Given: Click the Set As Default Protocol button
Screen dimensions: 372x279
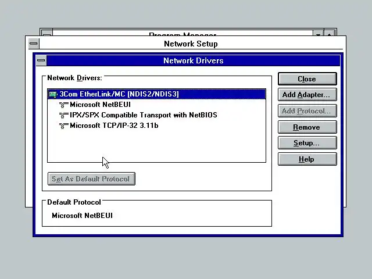Looking at the screenshot, I should click(x=92, y=178).
